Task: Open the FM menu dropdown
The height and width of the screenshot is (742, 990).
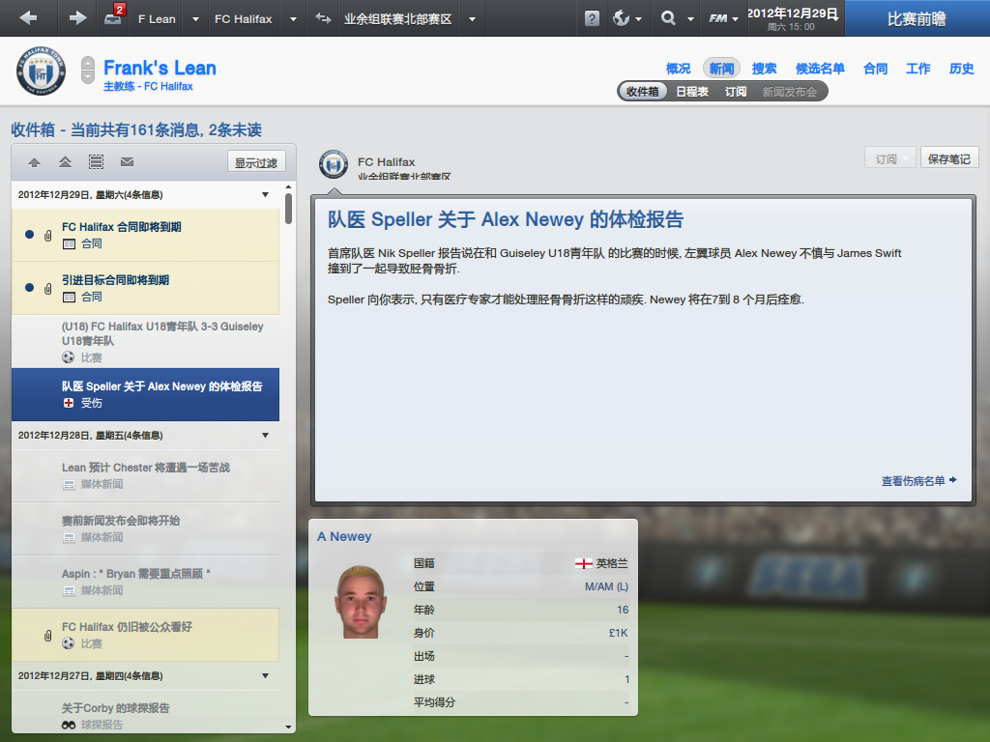Action: (723, 18)
